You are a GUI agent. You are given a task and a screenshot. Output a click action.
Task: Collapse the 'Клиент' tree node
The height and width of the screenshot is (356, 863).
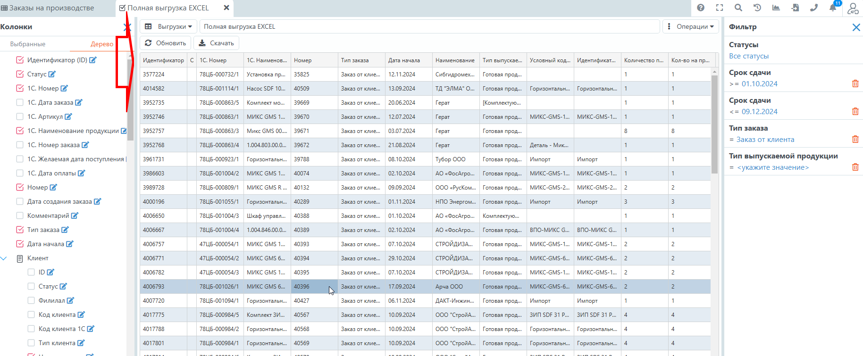pos(4,258)
